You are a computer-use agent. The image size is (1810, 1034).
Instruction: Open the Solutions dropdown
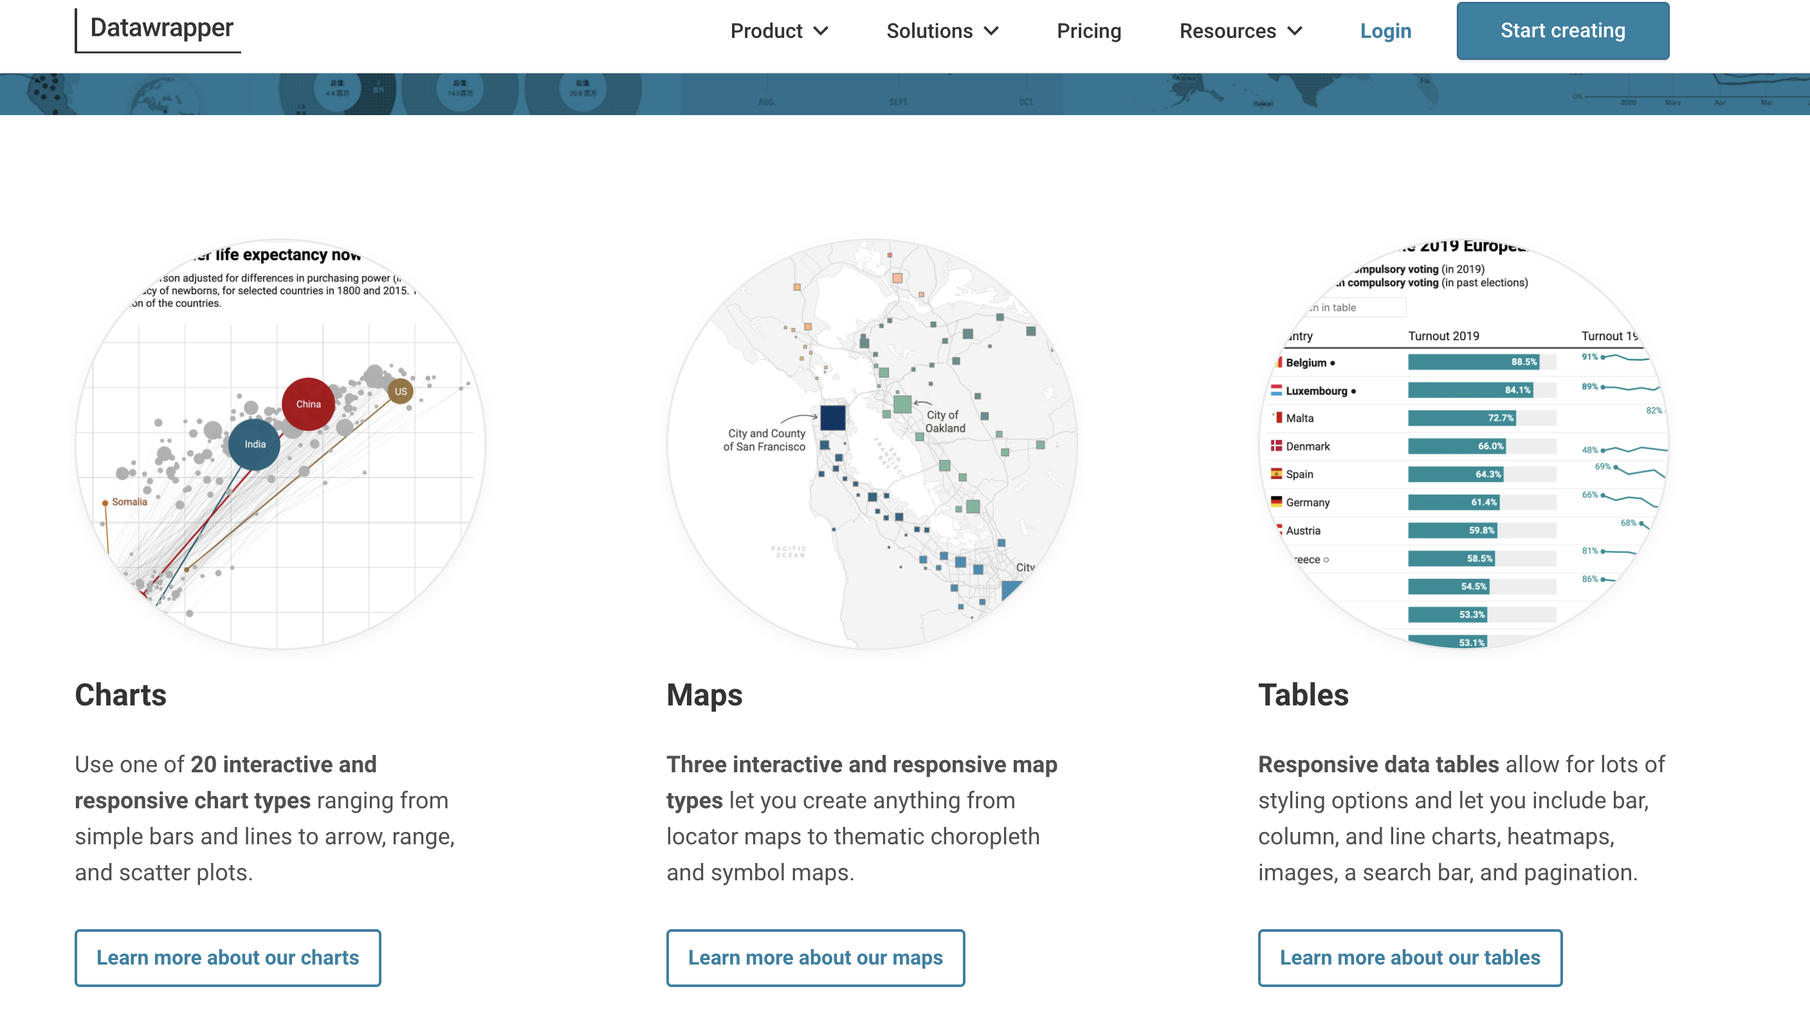point(942,30)
